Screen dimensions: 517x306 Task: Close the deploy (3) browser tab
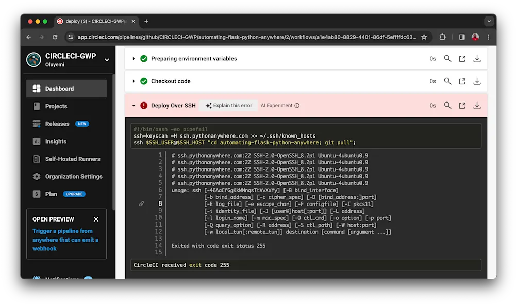(133, 22)
